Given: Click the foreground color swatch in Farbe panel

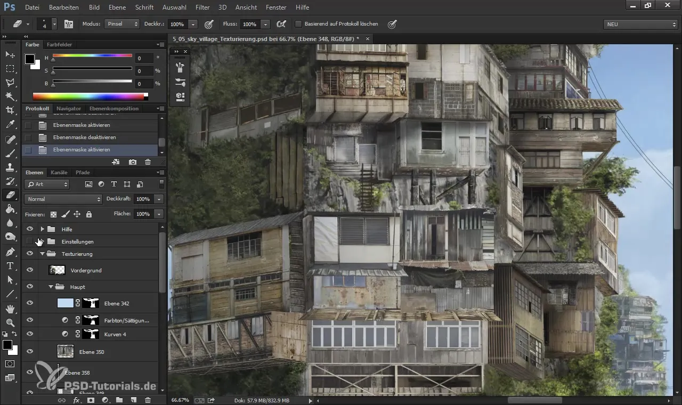Looking at the screenshot, I should [30, 59].
